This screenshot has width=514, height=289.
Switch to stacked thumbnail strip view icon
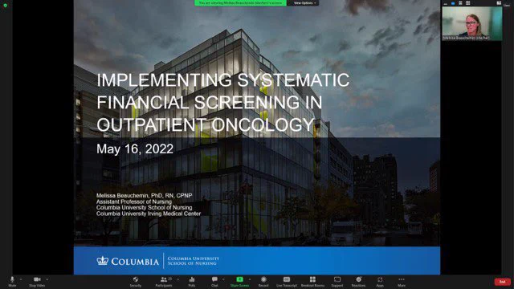460,3
